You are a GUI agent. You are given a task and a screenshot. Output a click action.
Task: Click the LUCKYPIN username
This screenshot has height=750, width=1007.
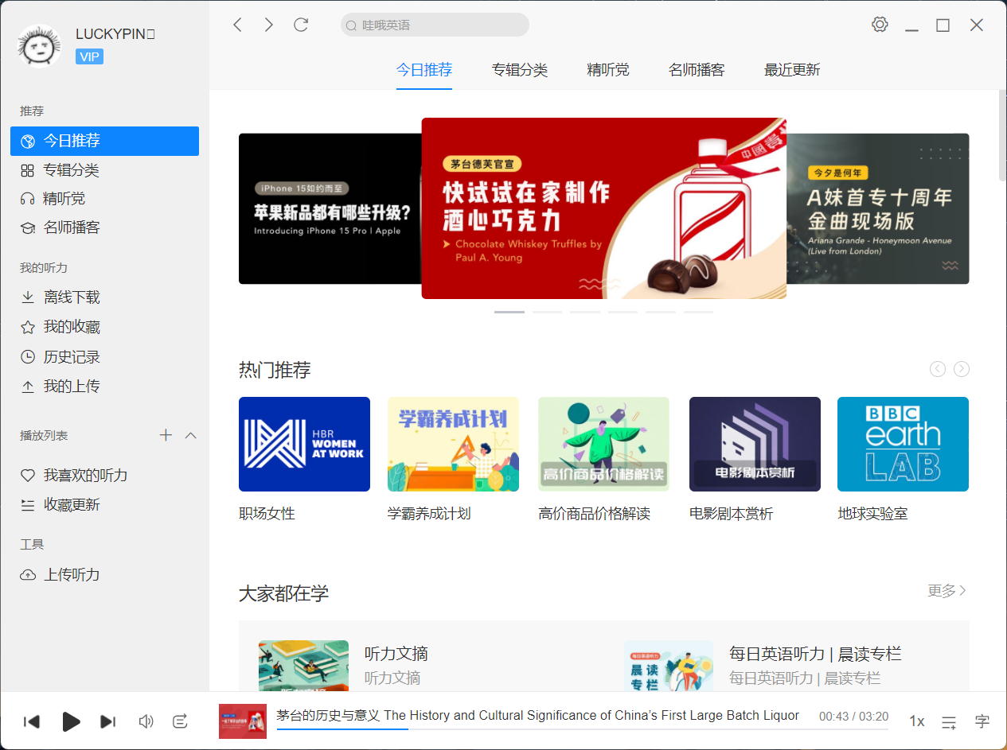pyautogui.click(x=115, y=34)
